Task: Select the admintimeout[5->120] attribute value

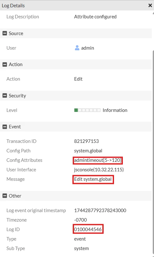Action: click(x=98, y=160)
